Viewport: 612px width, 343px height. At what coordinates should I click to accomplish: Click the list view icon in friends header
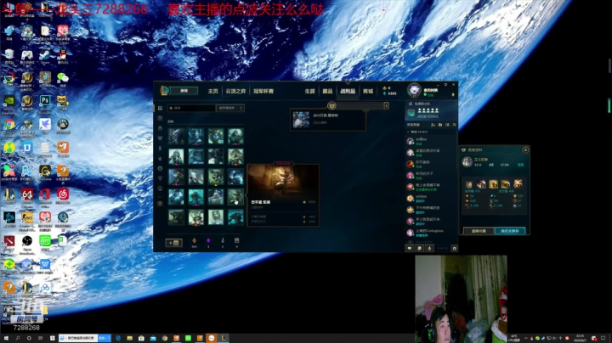click(x=447, y=125)
